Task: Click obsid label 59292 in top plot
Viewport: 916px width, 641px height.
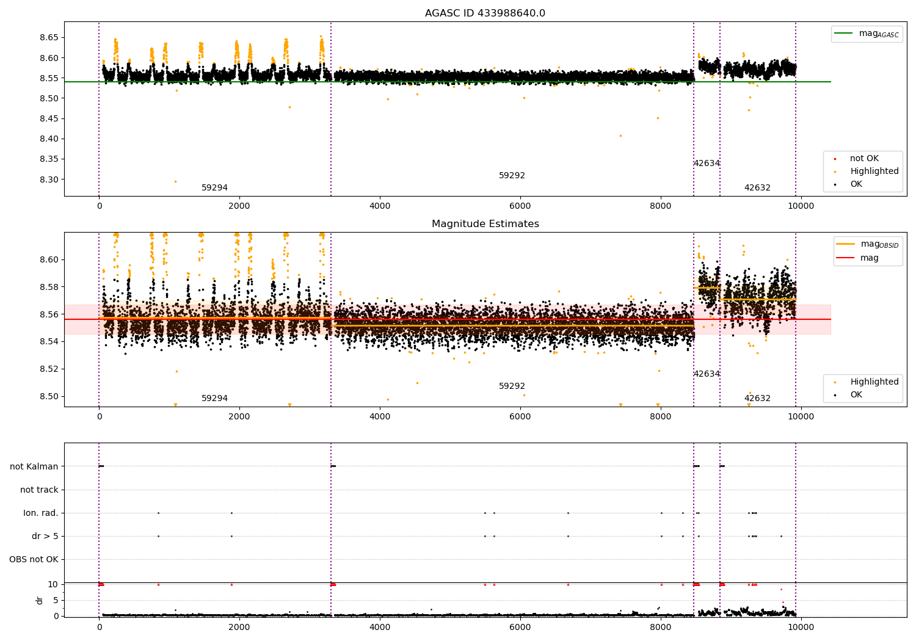Action: [x=512, y=176]
